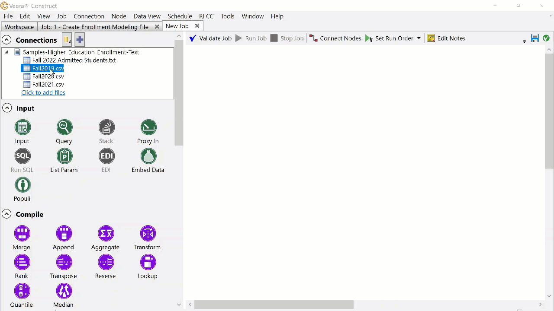Collapse the Compile section
This screenshot has width=554, height=311.
click(x=6, y=214)
